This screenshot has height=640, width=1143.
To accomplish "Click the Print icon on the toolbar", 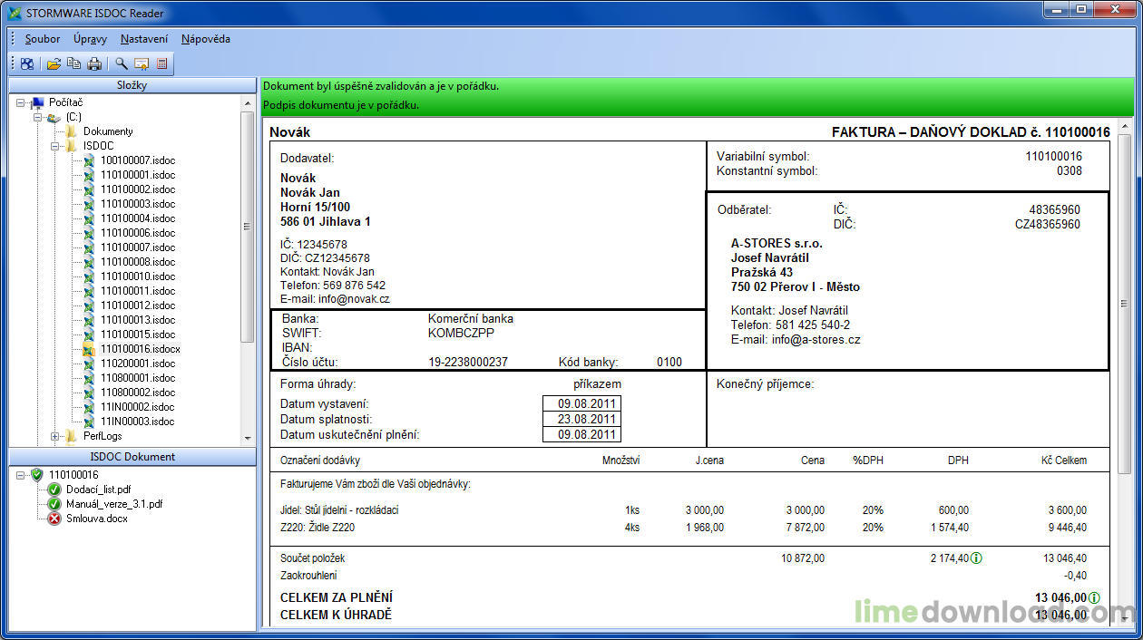I will coord(94,63).
